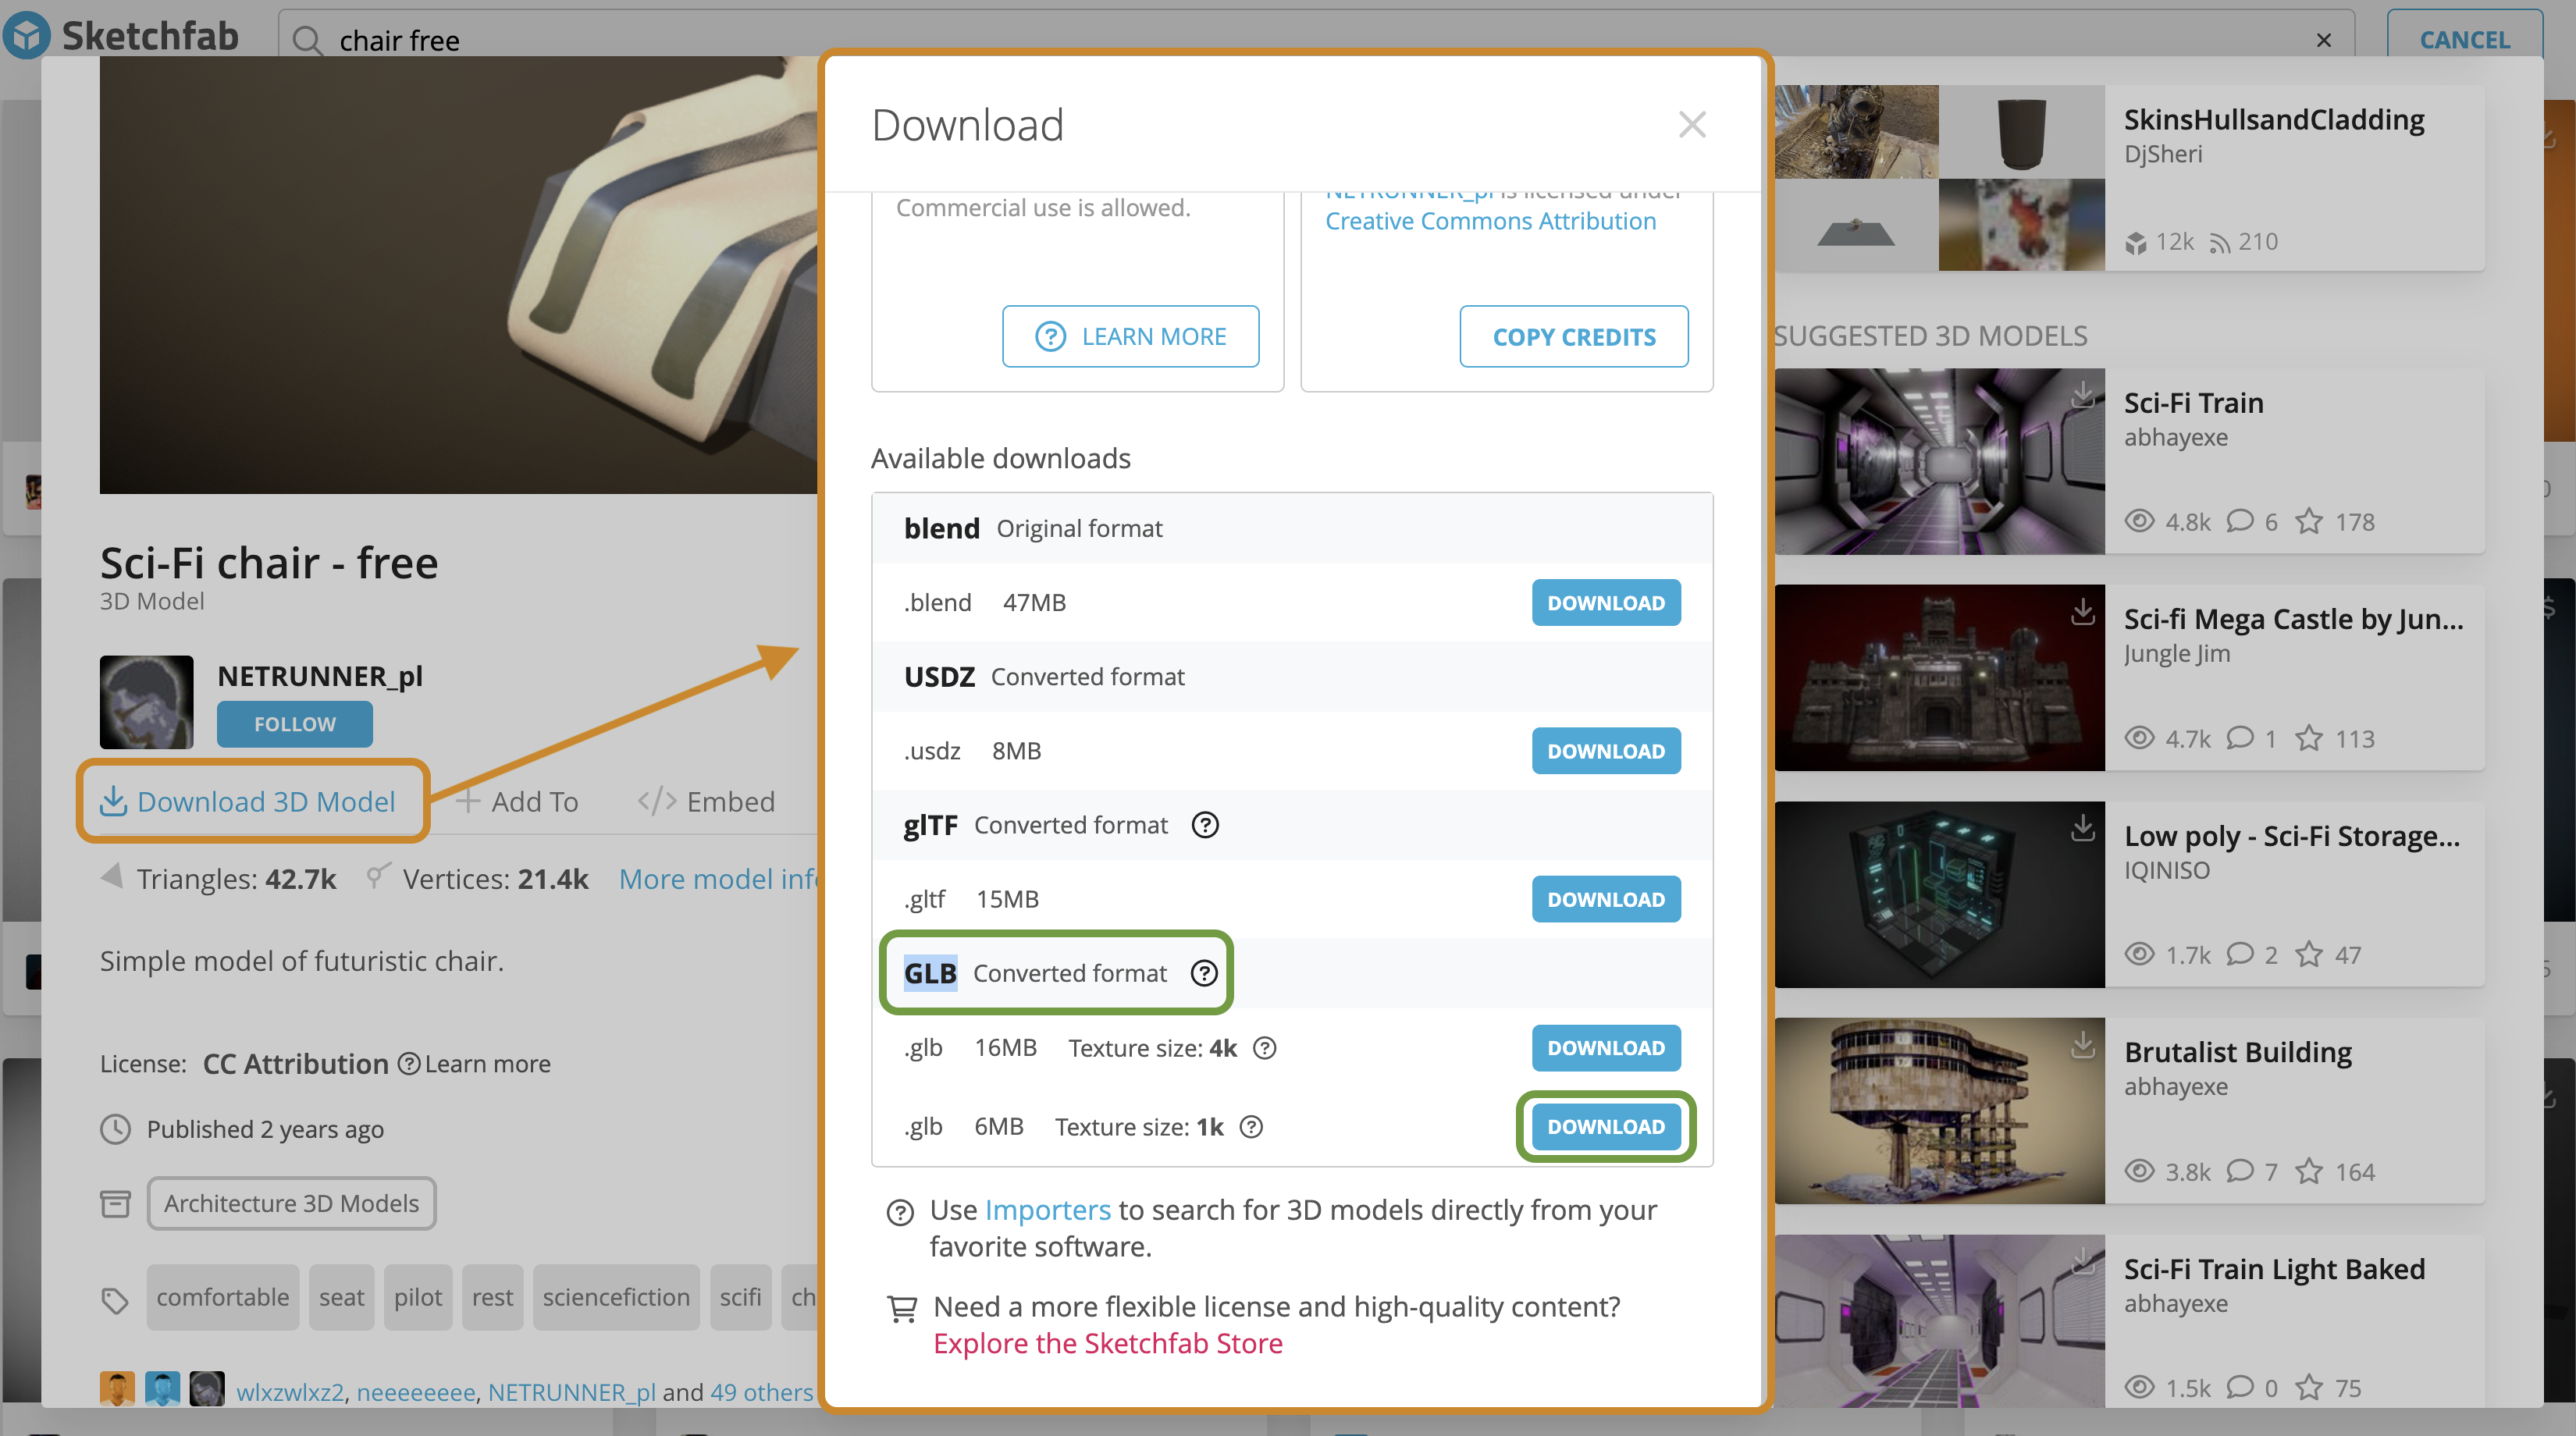Click the NETRUNNER_pl avatar image
Screen dimensions: 2576x1436
point(147,702)
